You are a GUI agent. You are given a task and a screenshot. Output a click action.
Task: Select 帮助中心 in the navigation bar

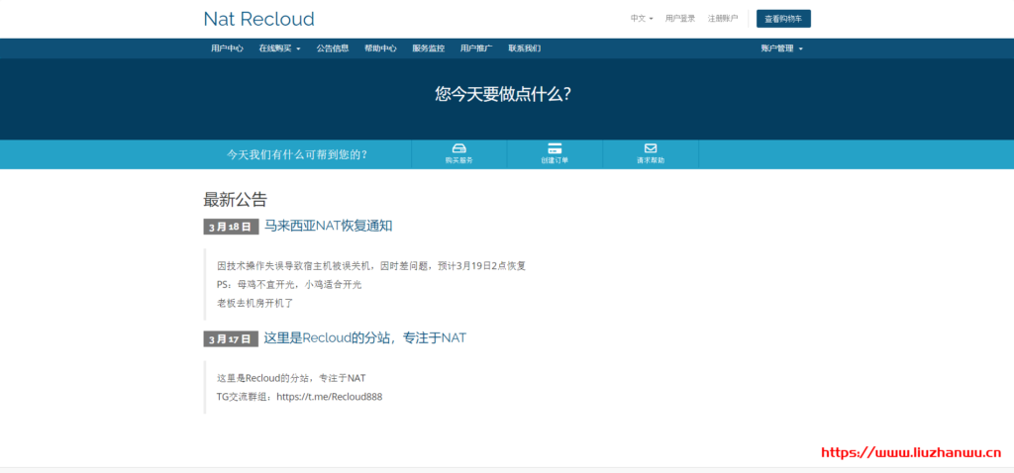point(380,47)
